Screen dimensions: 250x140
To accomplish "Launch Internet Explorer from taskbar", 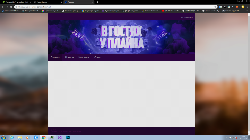I will pos(12,138).
